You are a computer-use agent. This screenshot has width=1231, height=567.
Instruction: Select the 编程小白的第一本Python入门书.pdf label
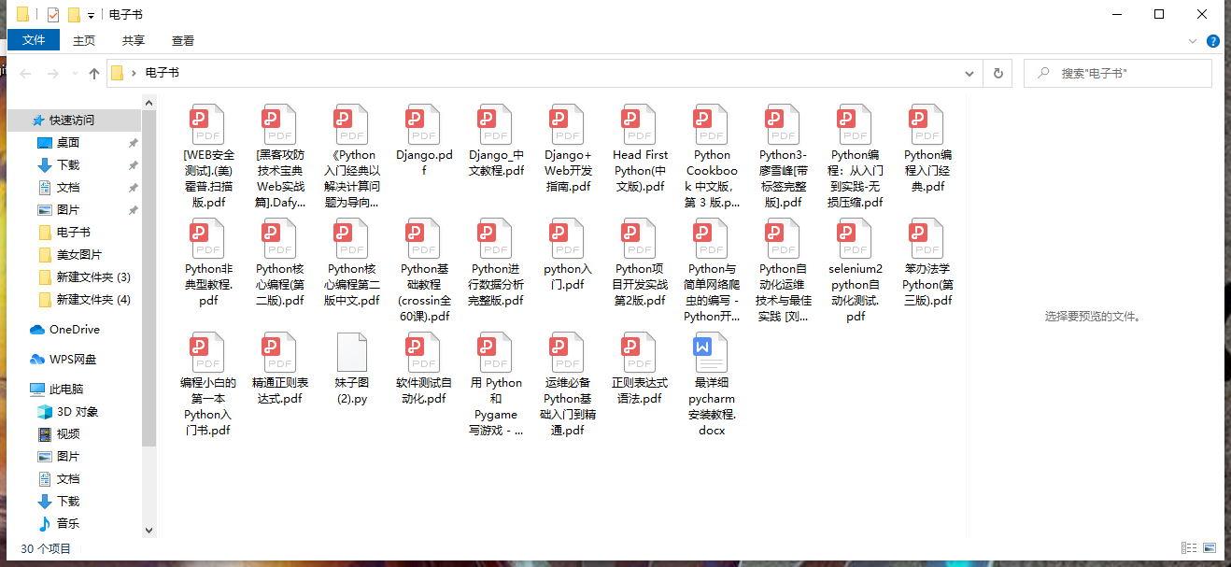(x=208, y=406)
